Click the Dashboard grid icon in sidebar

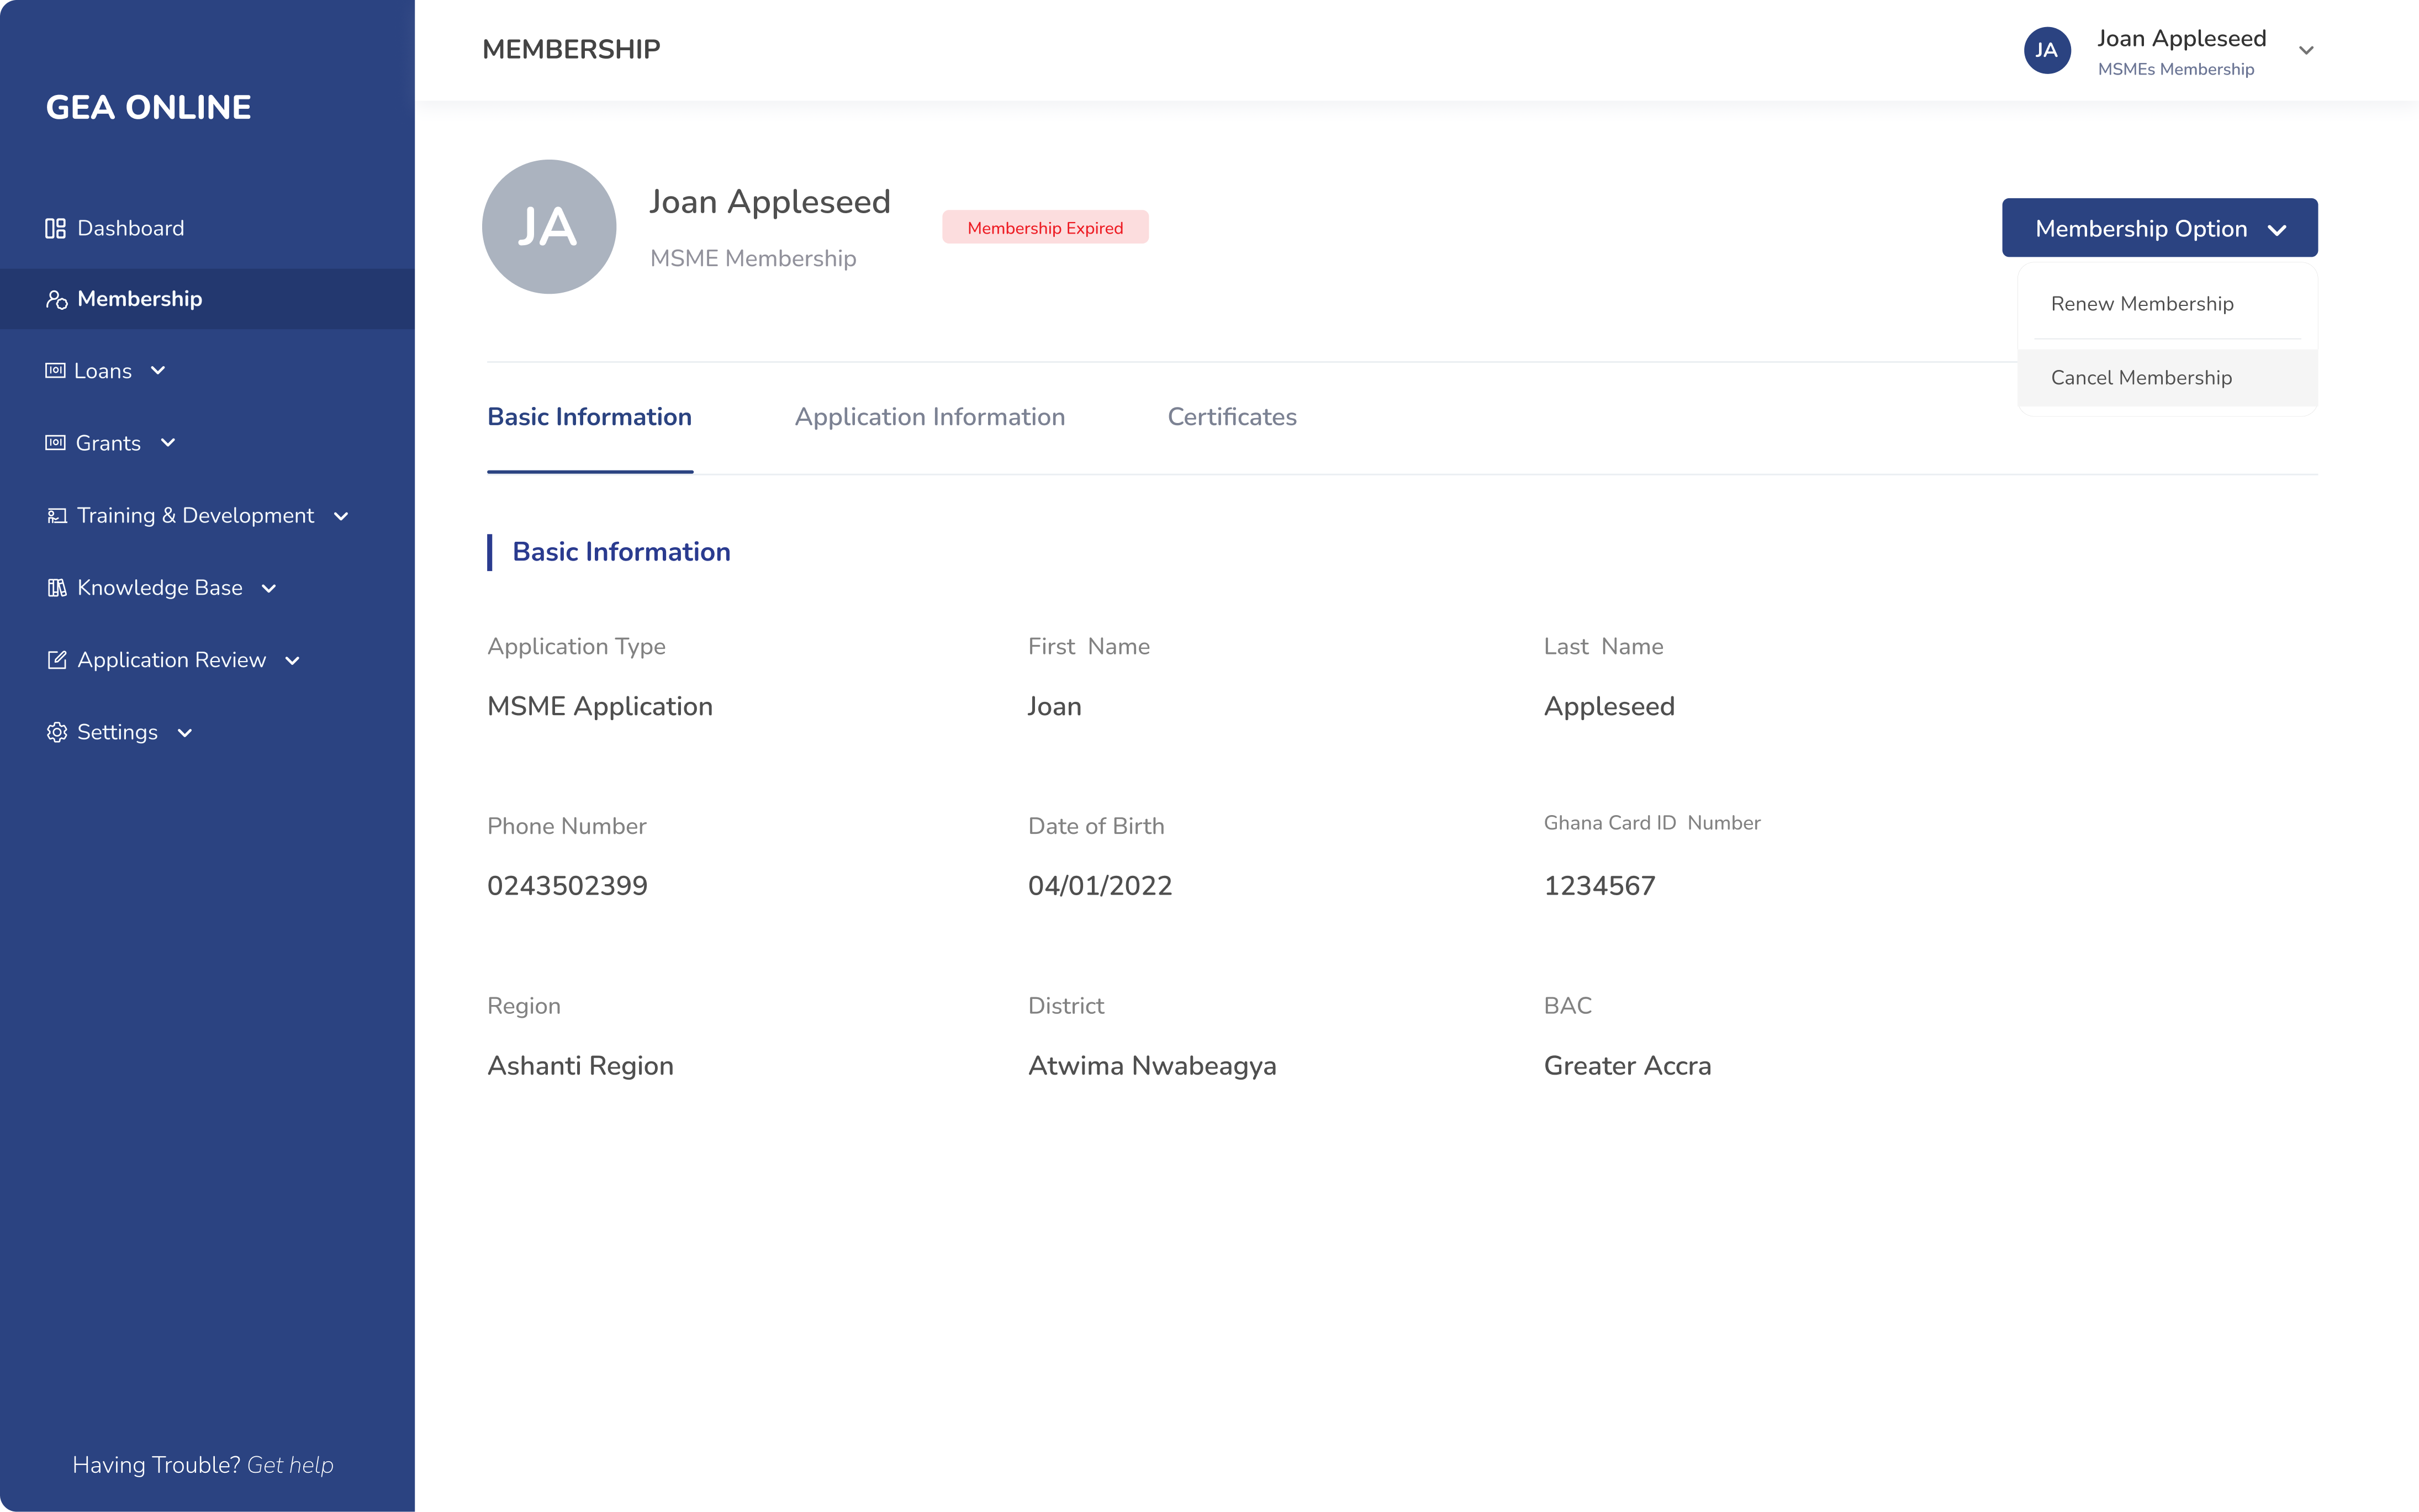click(x=55, y=228)
